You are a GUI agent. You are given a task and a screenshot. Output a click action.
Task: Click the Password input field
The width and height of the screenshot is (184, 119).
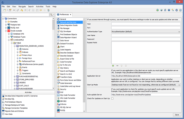tap(146, 39)
